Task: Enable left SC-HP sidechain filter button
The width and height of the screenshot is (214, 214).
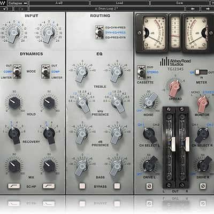Action: pos(14,186)
